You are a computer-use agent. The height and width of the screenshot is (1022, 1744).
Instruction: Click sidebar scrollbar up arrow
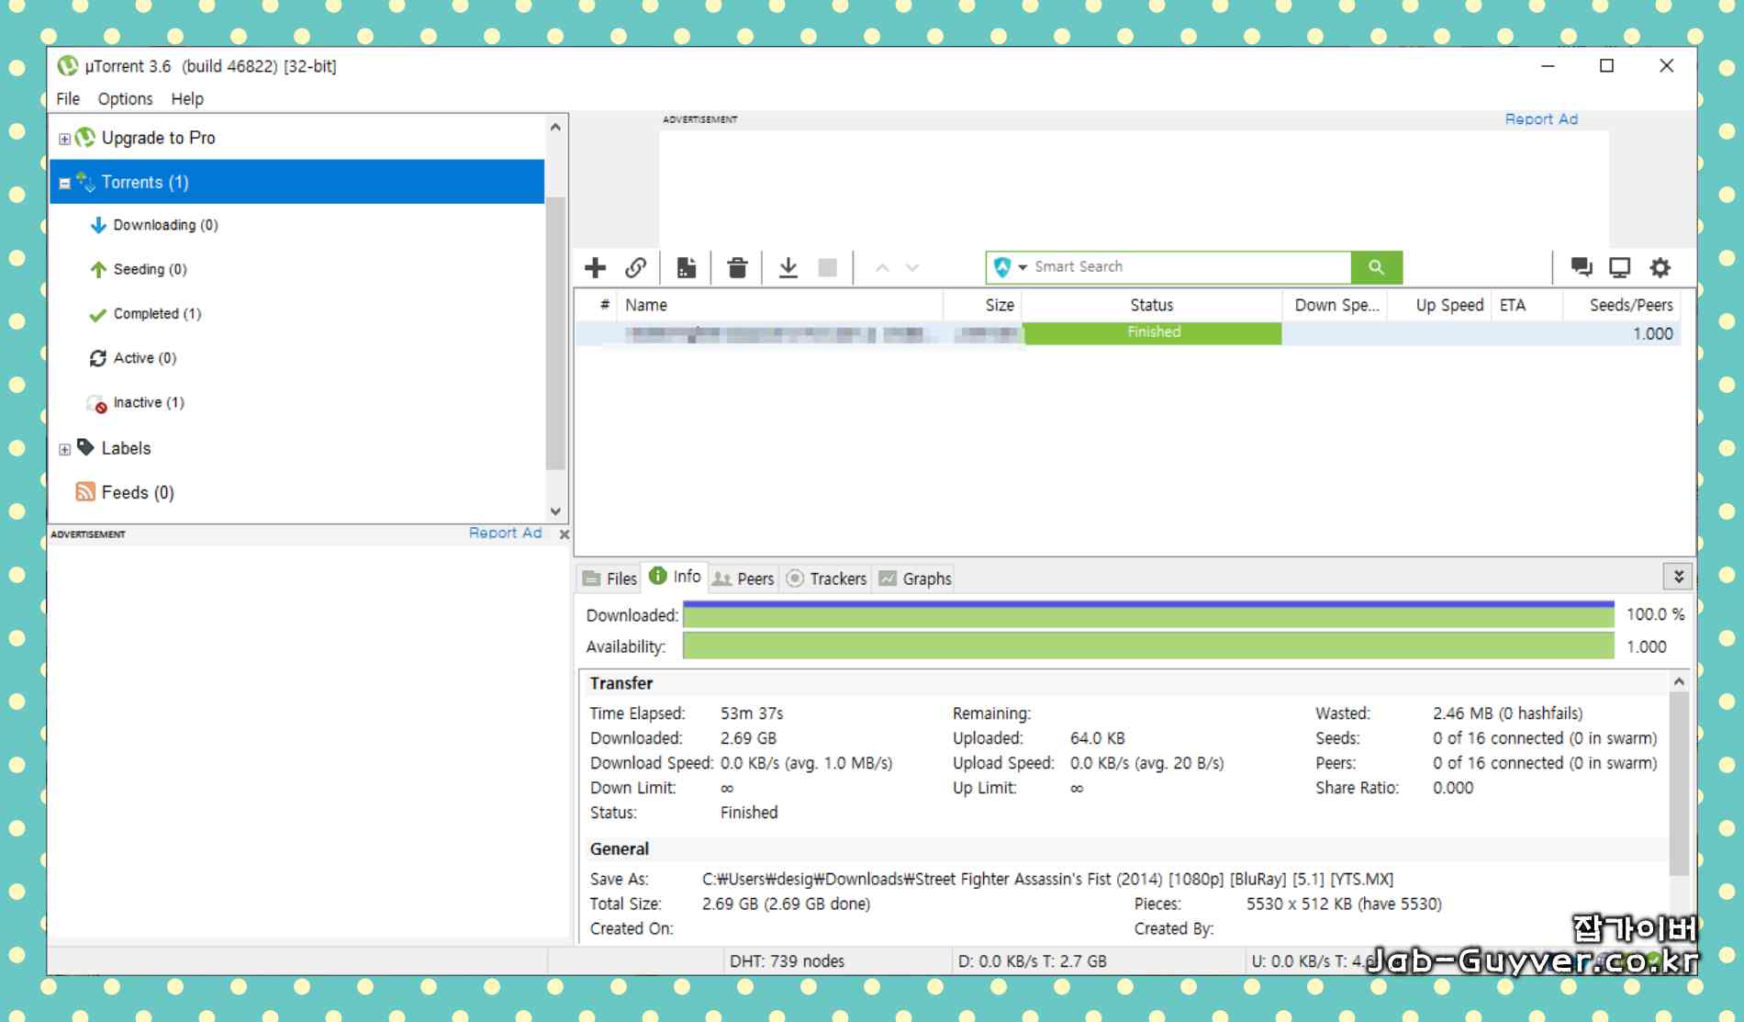[555, 128]
